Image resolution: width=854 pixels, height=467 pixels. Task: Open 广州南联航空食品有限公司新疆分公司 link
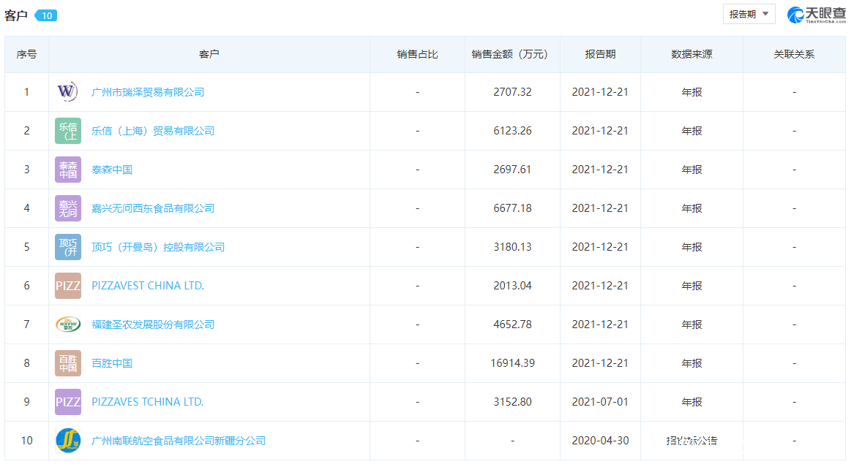[179, 441]
